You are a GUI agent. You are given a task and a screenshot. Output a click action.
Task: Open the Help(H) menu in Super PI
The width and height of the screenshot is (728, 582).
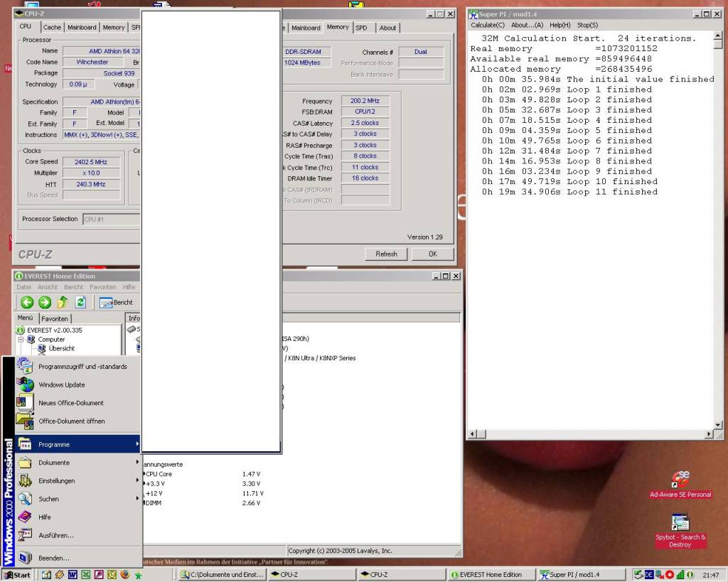[x=560, y=25]
